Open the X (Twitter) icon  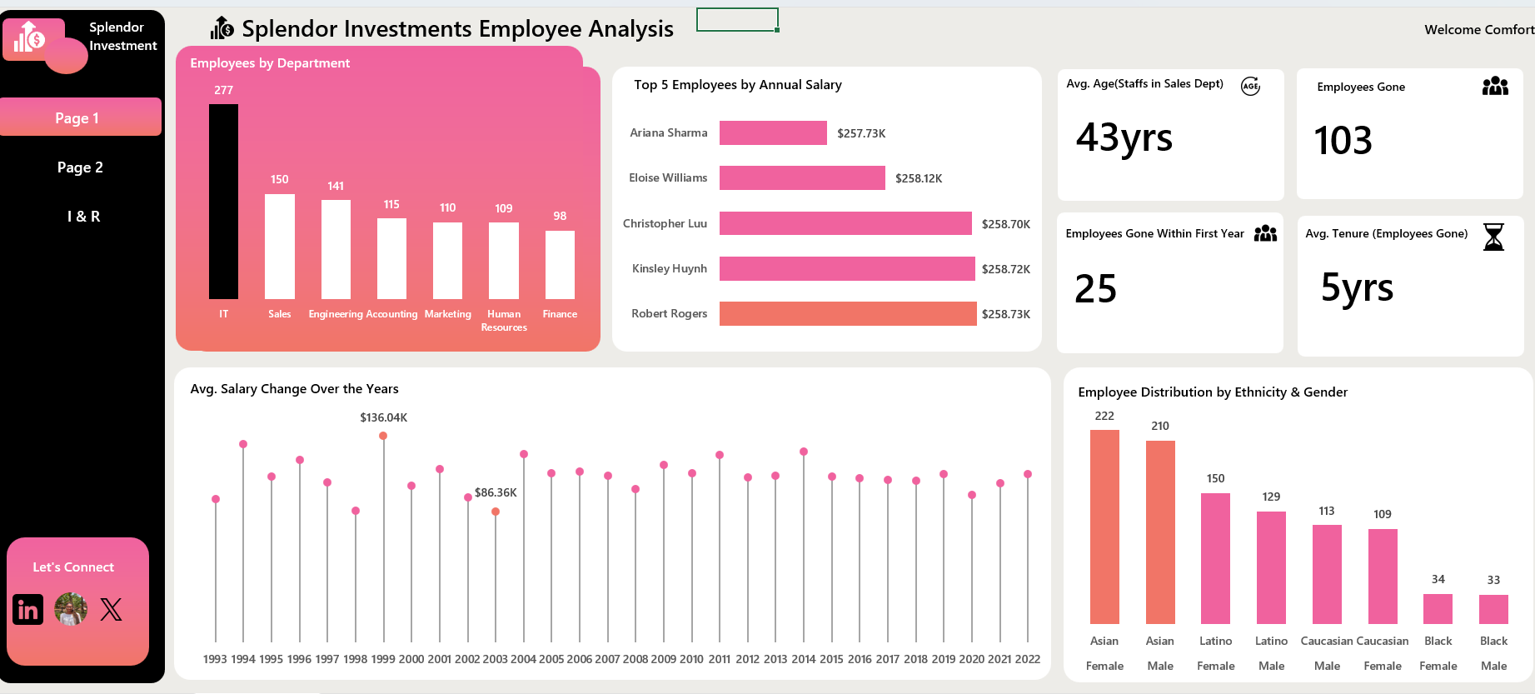[x=111, y=610]
